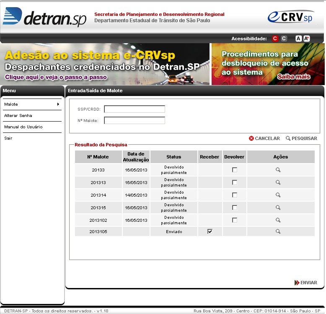
Task: Click the Ações column header
Action: coord(281,157)
